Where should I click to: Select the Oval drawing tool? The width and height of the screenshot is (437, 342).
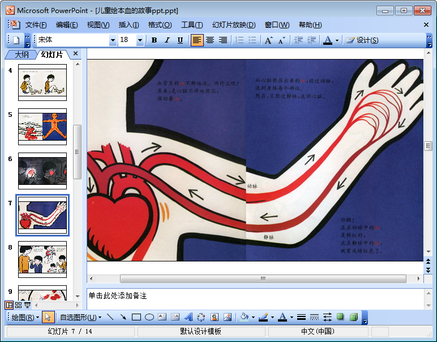(x=149, y=317)
